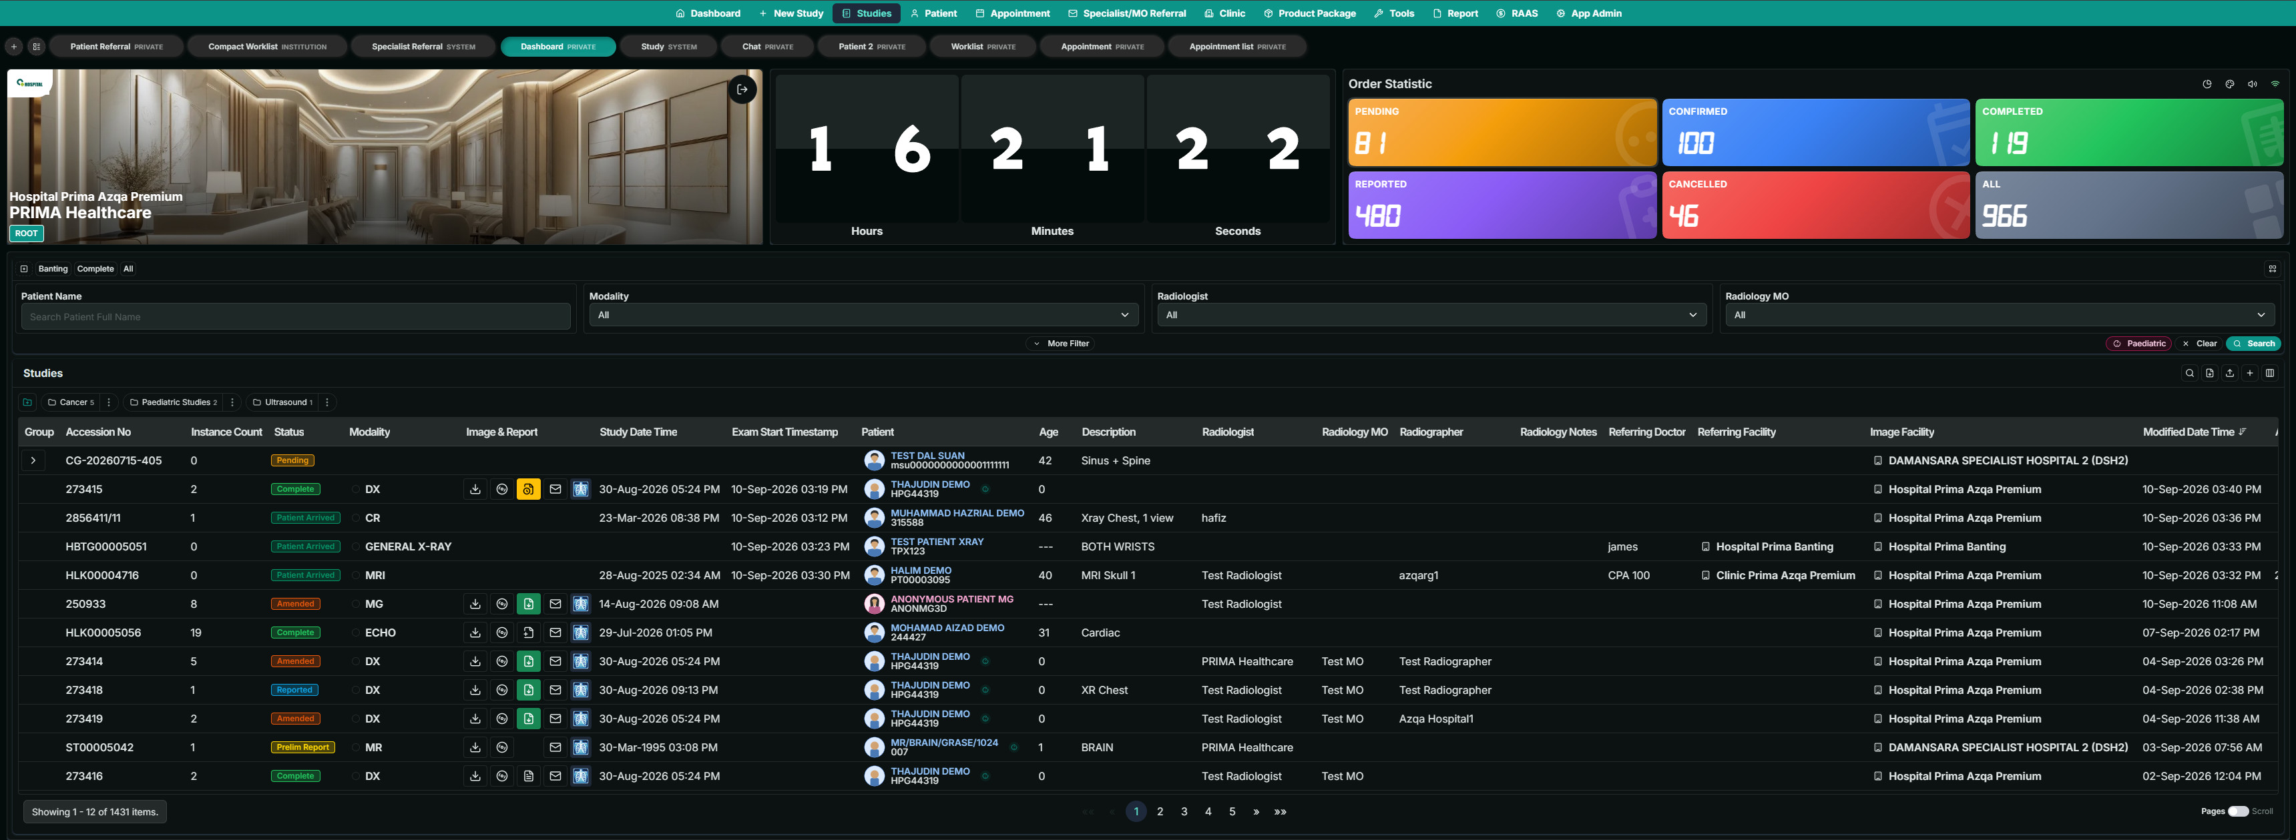Click the envelope icon for study HLK00005056

[555, 633]
